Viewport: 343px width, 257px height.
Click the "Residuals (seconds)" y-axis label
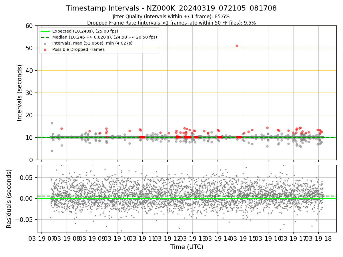(x=9, y=199)
